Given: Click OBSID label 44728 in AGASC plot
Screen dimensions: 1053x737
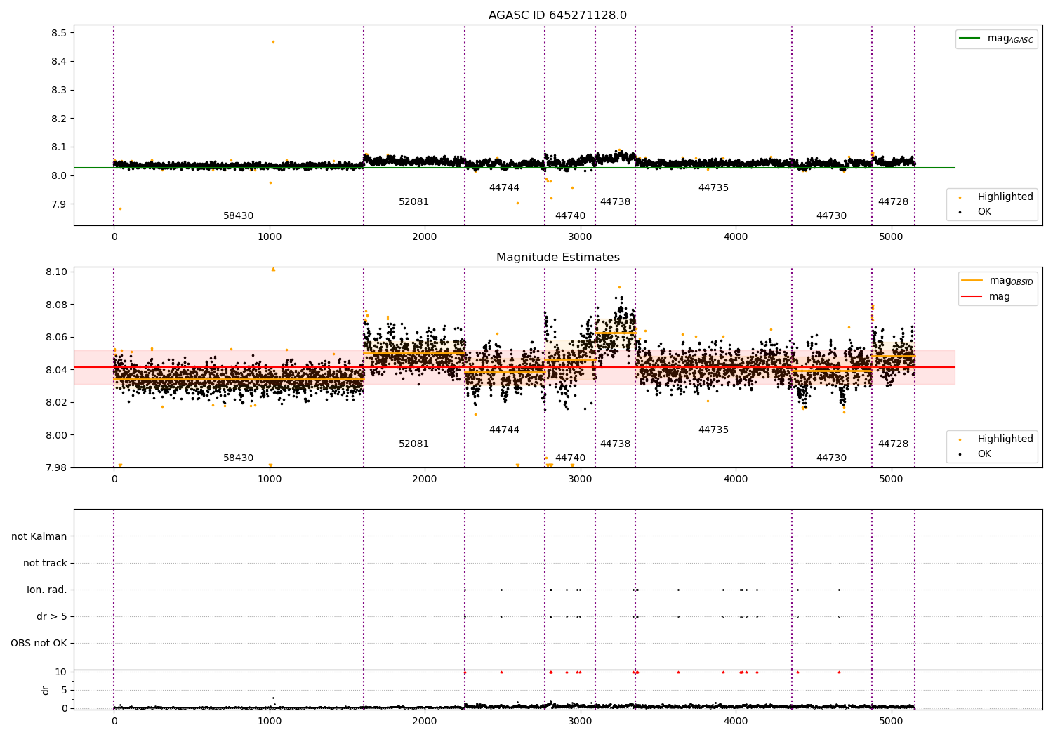Looking at the screenshot, I should pos(893,201).
